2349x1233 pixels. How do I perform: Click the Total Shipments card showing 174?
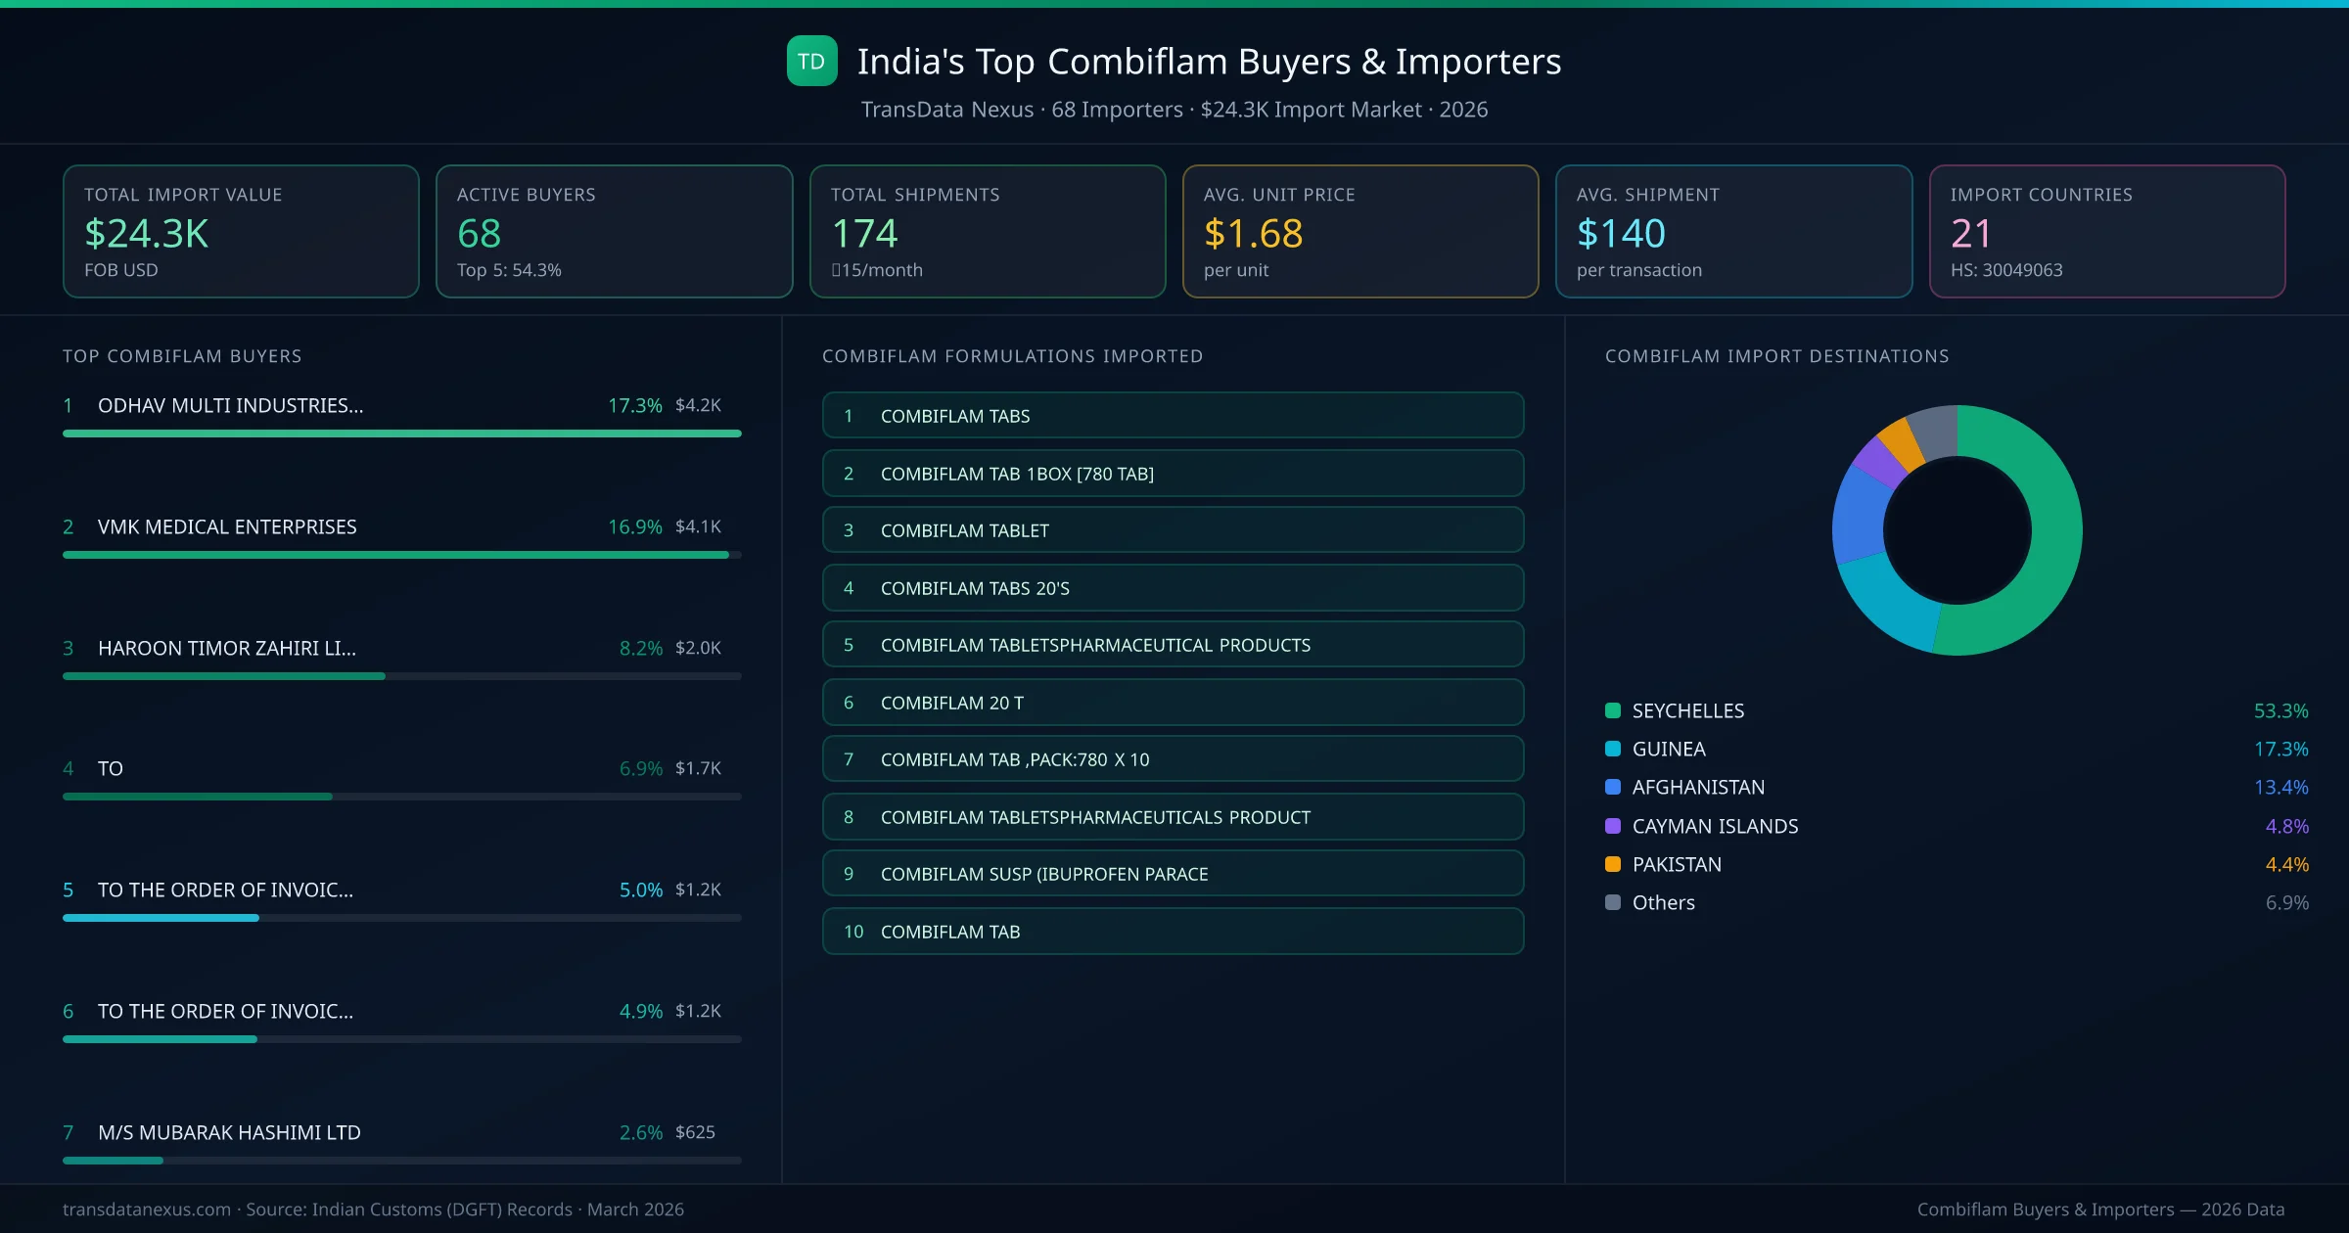(x=987, y=231)
